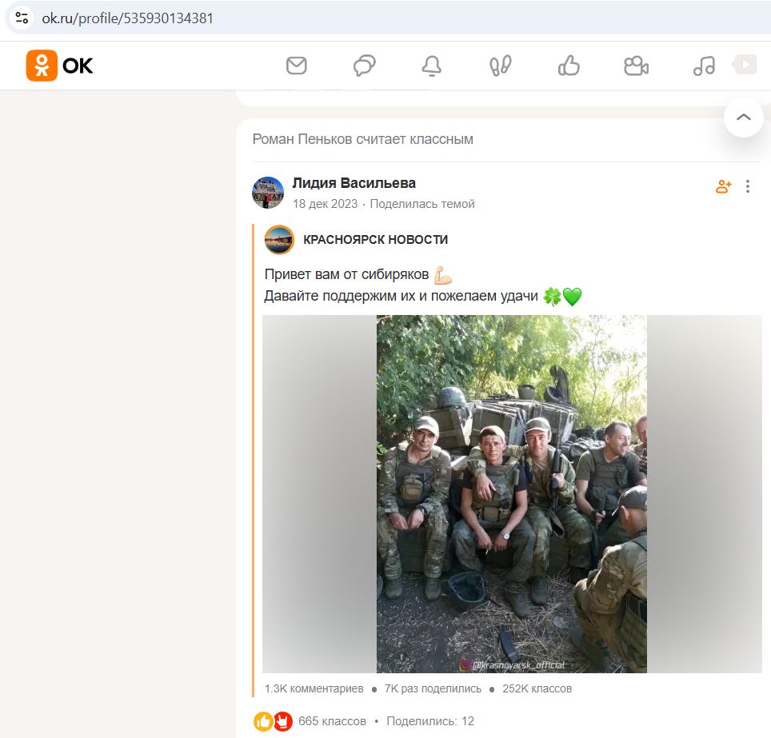Open the video camera icon

pyautogui.click(x=637, y=66)
